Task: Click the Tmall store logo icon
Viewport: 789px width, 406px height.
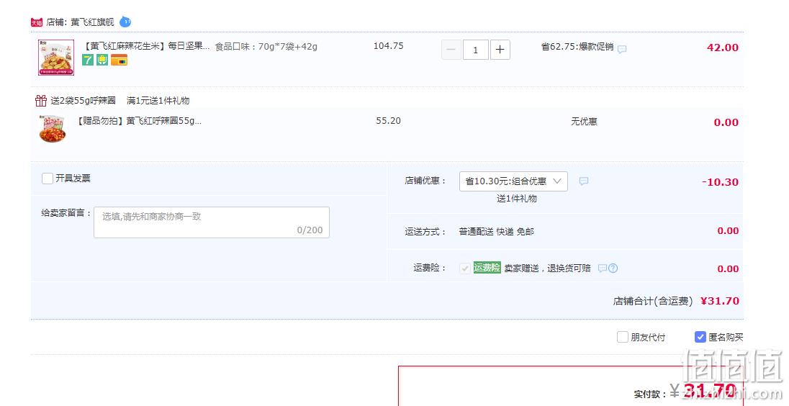Action: tap(37, 22)
